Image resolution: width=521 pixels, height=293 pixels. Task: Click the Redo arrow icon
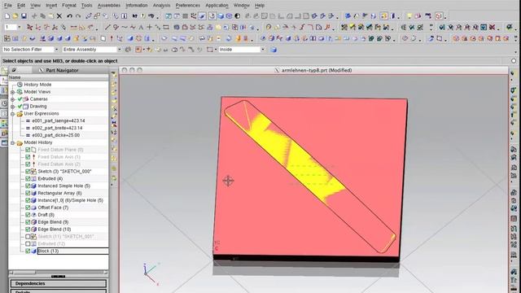(78, 16)
